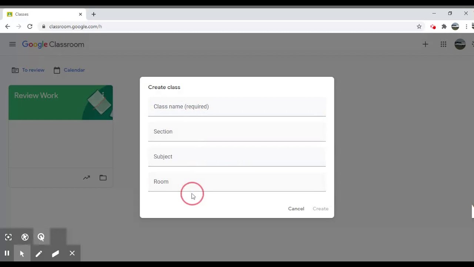Click the Create button in the dialog
Image resolution: width=474 pixels, height=267 pixels.
click(x=321, y=209)
